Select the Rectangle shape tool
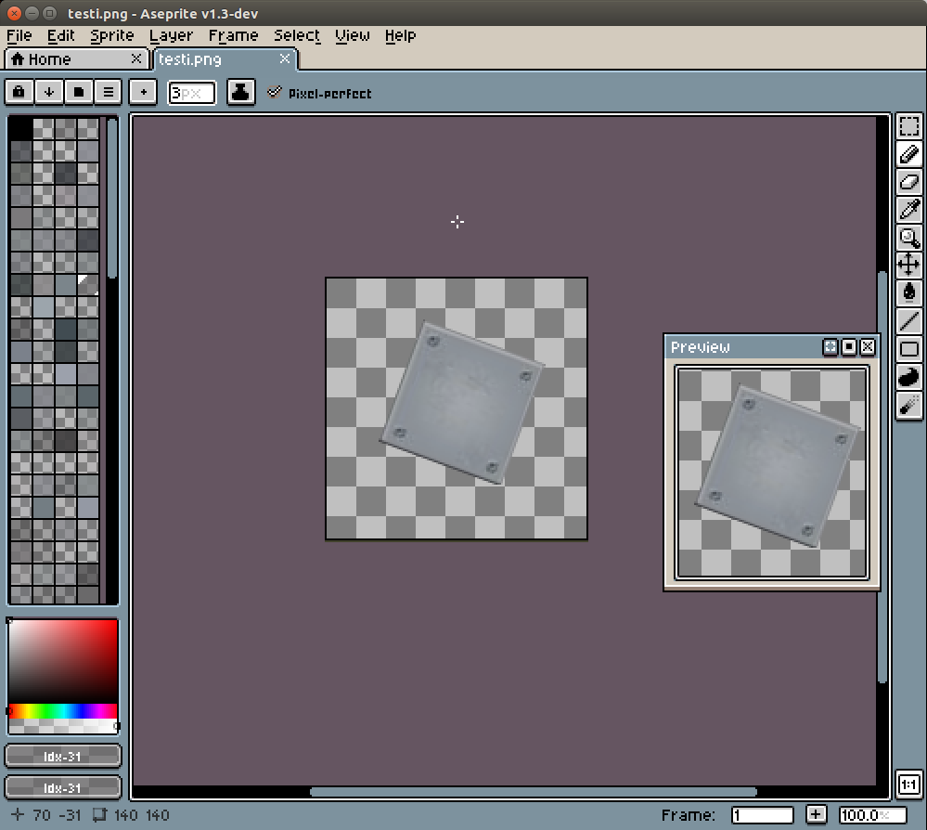 coord(909,349)
